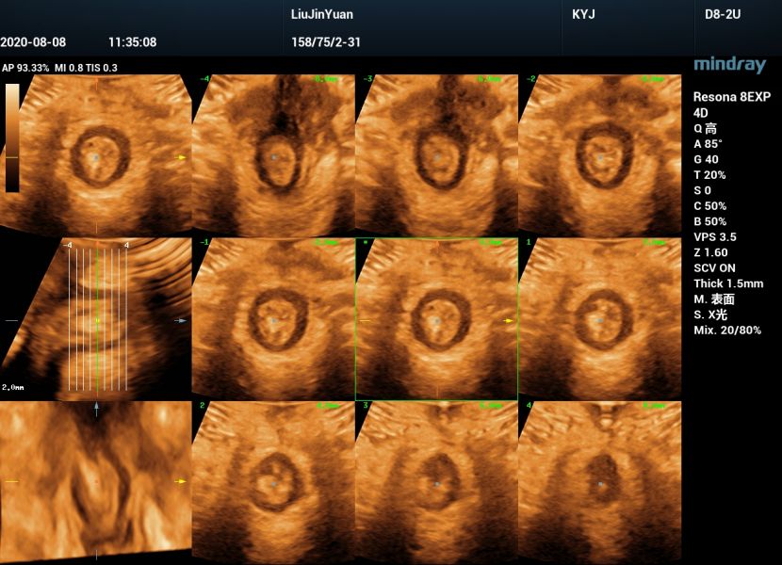Image resolution: width=782 pixels, height=565 pixels.
Task: Select the slice labeled -3
Action: [x=436, y=154]
